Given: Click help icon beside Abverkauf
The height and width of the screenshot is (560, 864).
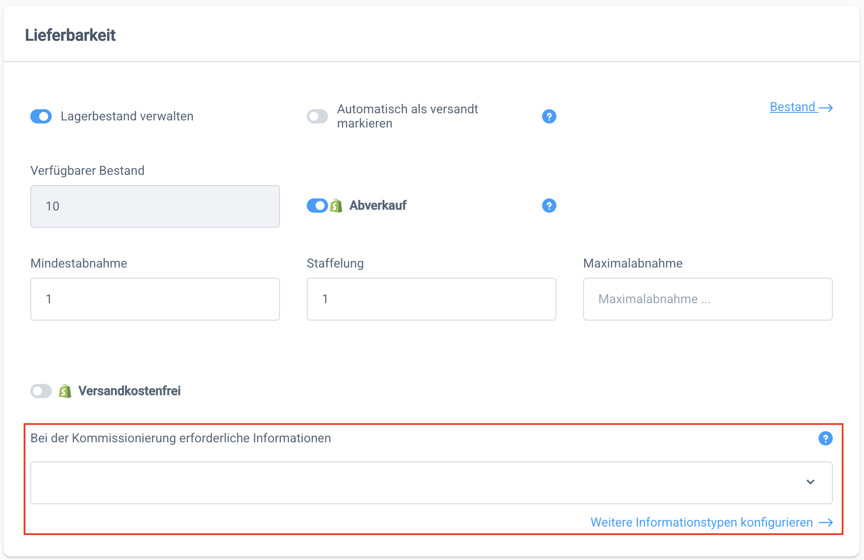Looking at the screenshot, I should [x=549, y=206].
